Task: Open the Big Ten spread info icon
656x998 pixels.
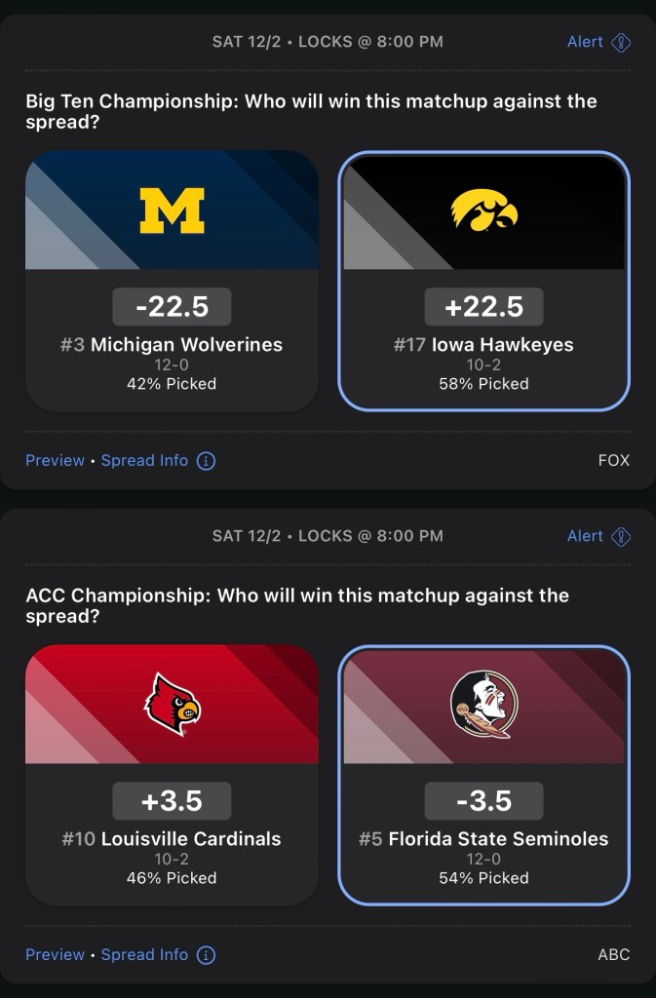Action: pos(206,461)
